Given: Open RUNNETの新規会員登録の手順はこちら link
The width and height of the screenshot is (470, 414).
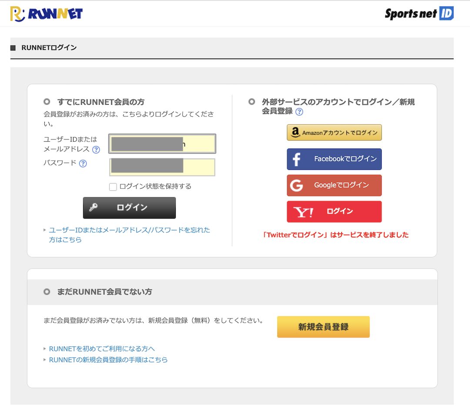Looking at the screenshot, I should pyautogui.click(x=108, y=360).
